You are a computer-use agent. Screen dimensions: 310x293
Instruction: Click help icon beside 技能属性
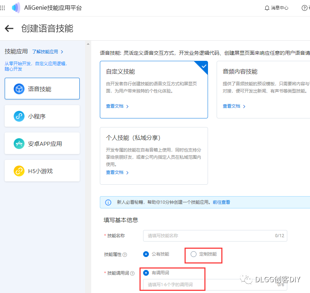125,255
